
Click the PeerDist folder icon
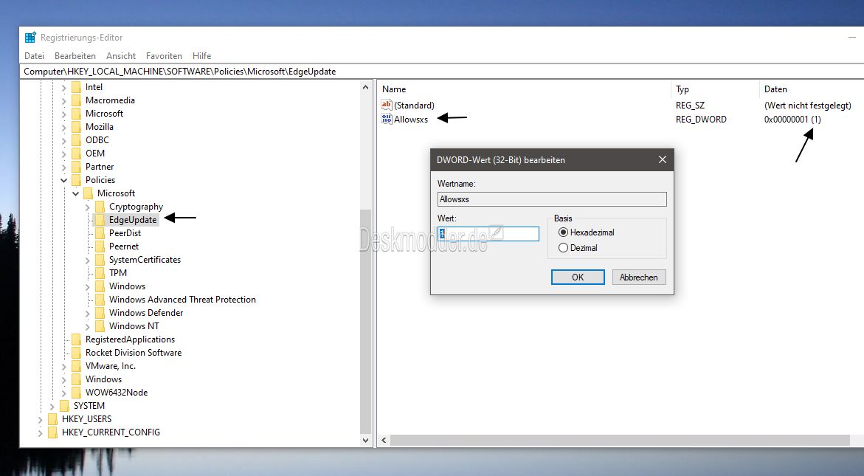click(100, 233)
